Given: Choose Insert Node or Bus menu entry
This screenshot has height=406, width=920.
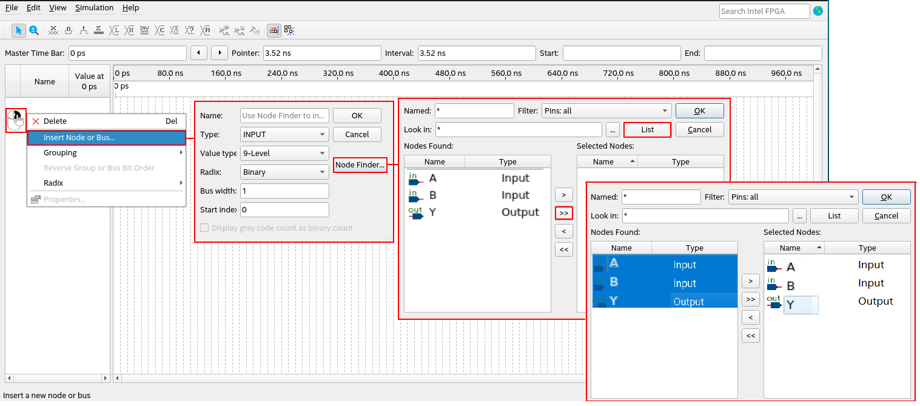Looking at the screenshot, I should point(106,138).
